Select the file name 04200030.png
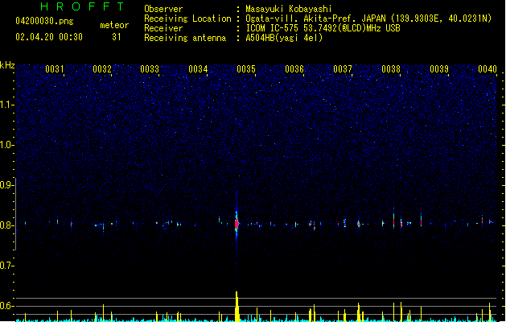The height and width of the screenshot is (322, 506). point(44,21)
